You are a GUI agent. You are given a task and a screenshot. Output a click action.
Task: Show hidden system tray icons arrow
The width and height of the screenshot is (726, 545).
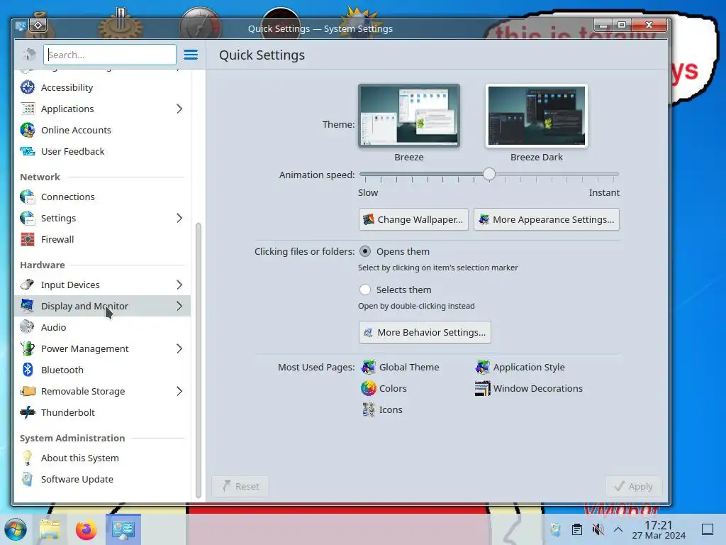click(x=618, y=529)
